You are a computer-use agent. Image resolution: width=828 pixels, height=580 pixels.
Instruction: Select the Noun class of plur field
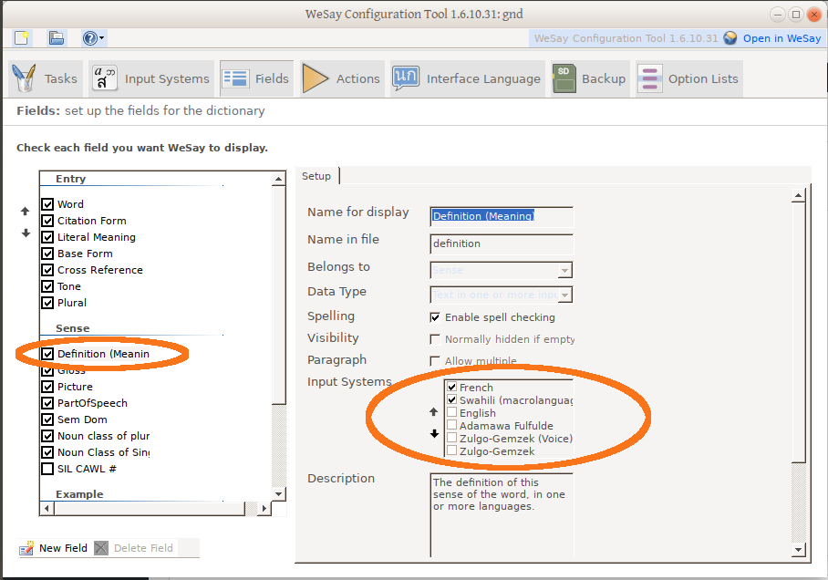(104, 436)
